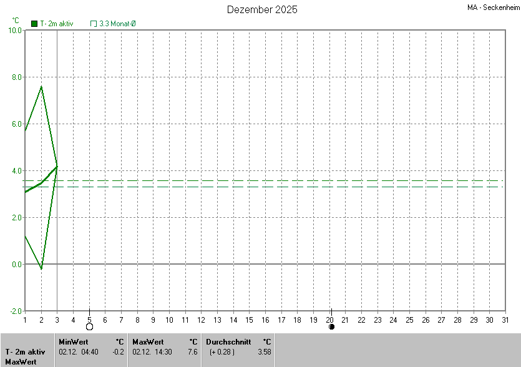Image resolution: width=521 pixels, height=367 pixels.
Task: Click the full moon icon below day 5
Action: 89,326
